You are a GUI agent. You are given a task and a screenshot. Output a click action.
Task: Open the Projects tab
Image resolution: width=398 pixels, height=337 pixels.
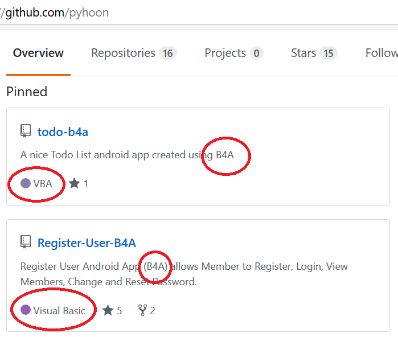click(x=225, y=53)
